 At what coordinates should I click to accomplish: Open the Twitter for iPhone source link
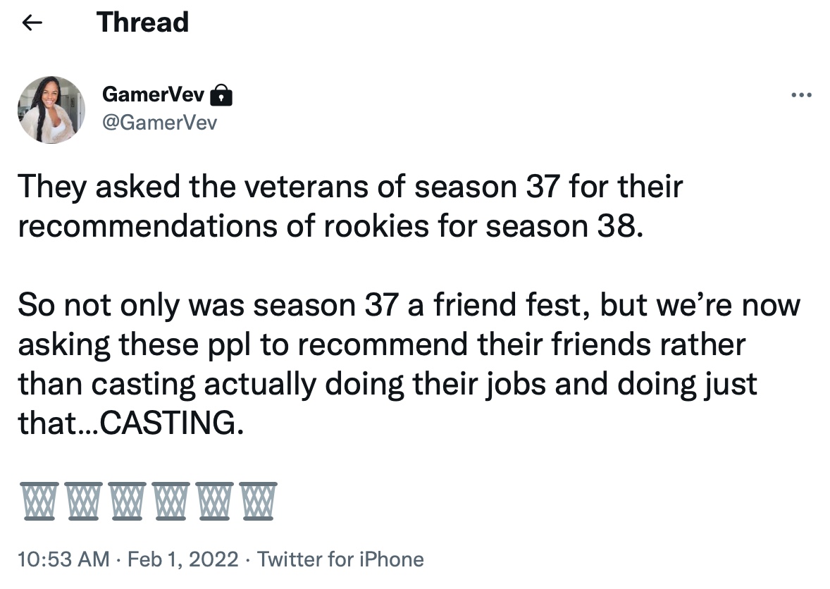(341, 560)
